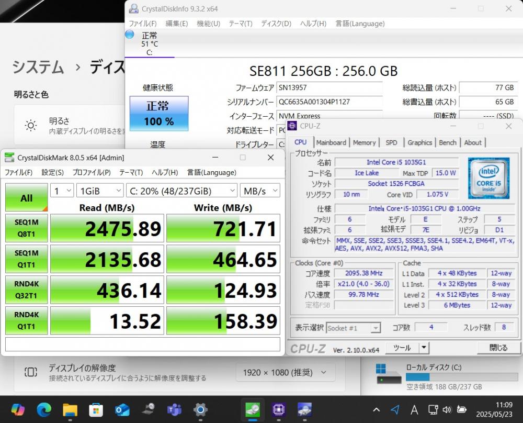Click local disk C: usage bar
This screenshot has width=523, height=423.
462,377
